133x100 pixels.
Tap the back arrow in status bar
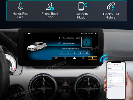[96, 34]
